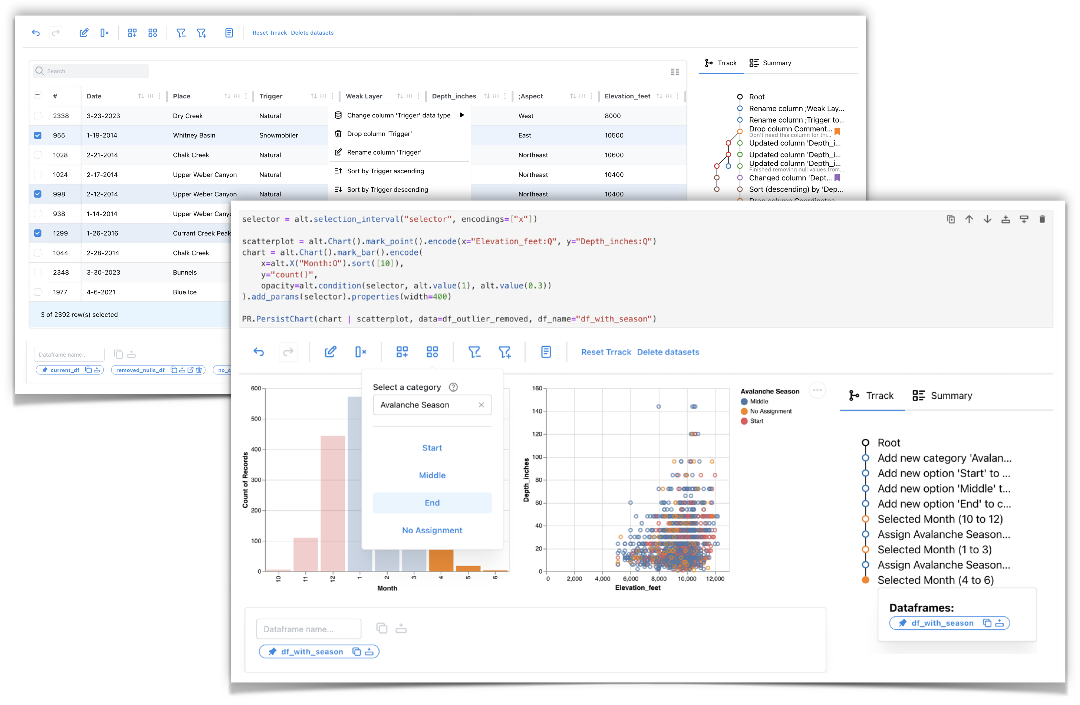Switch to the Summary tab in the back window

point(770,63)
